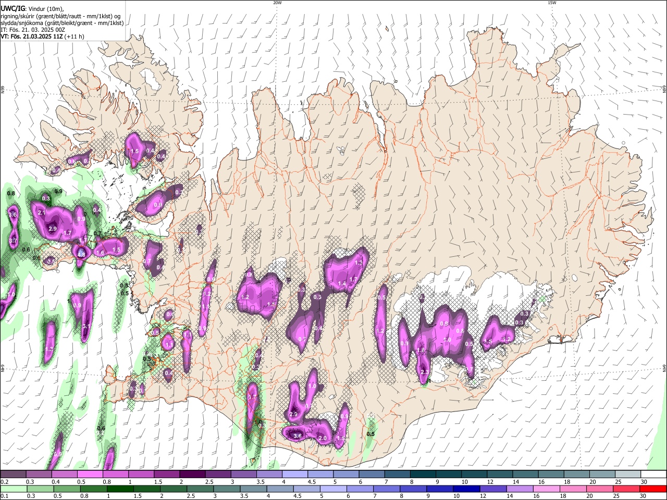This screenshot has width=667, height=500.
Task: Click the slydda/snjókoma legend description line
Action: click(x=62, y=23)
